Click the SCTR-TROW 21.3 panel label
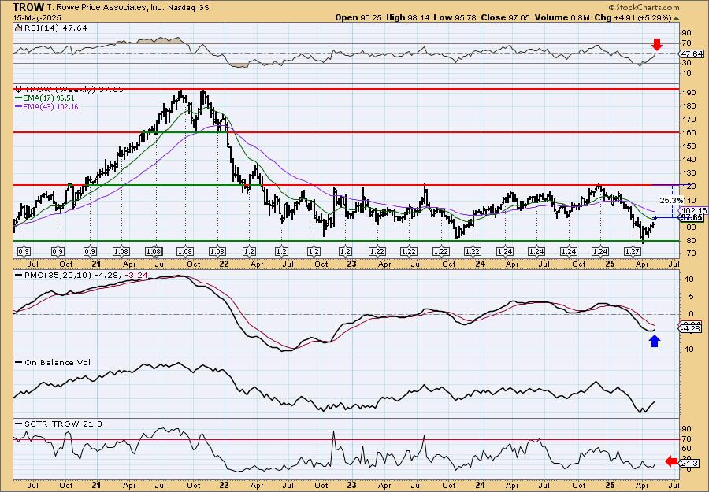 62,424
